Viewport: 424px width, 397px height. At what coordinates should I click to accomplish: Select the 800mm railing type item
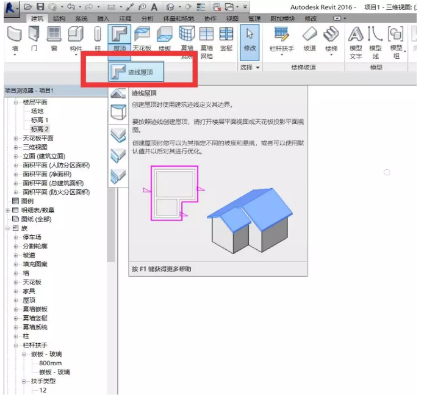click(50, 363)
